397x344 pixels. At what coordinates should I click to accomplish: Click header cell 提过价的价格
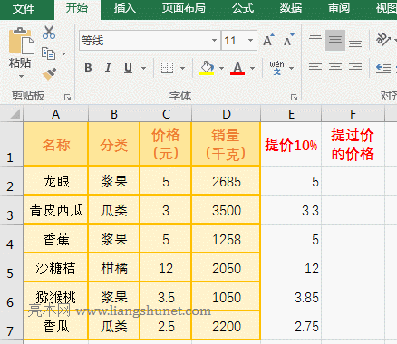click(x=353, y=144)
